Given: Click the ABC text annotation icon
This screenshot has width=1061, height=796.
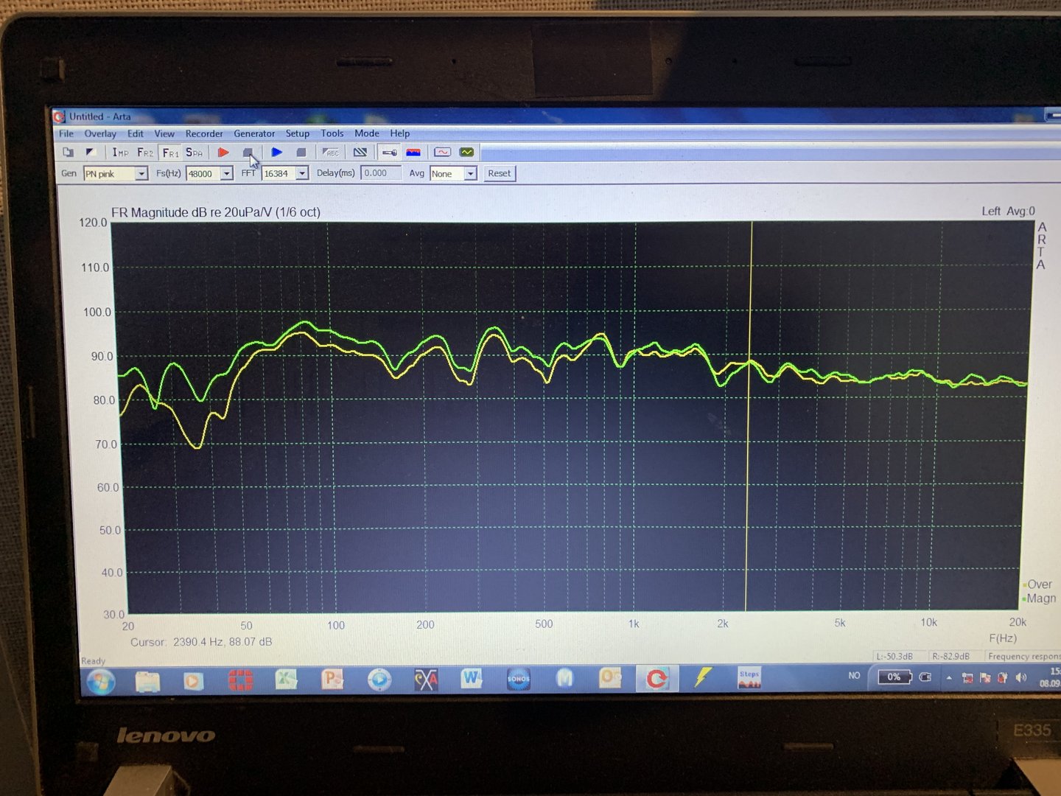Looking at the screenshot, I should point(331,153).
